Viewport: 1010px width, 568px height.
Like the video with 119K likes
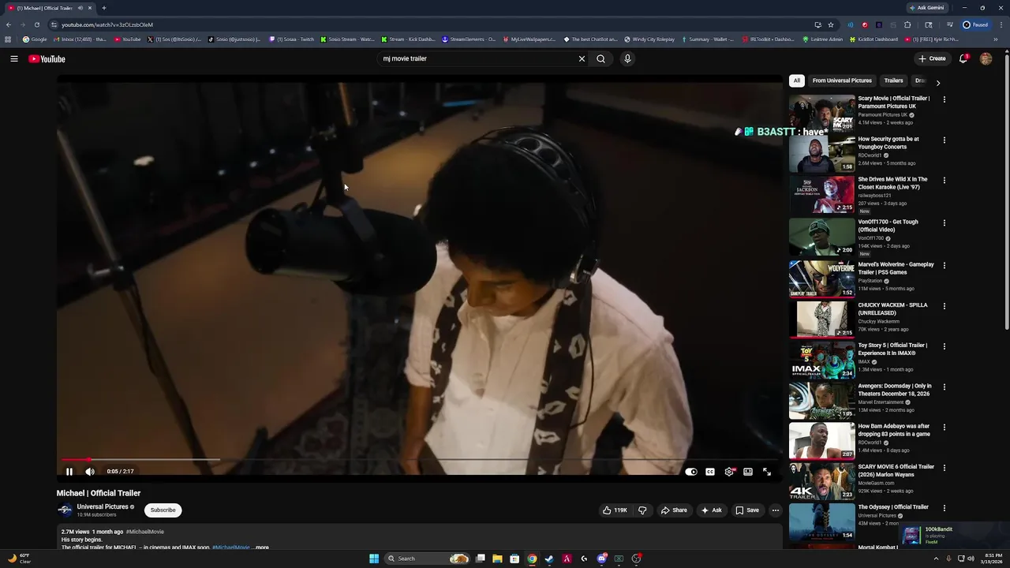pos(615,510)
